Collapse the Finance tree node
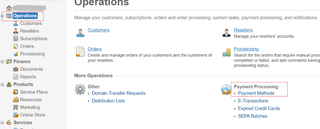The height and width of the screenshot is (129, 320). pos(2,62)
